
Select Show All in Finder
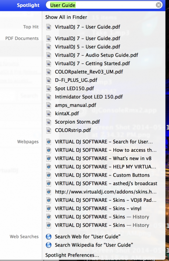coord(66,17)
